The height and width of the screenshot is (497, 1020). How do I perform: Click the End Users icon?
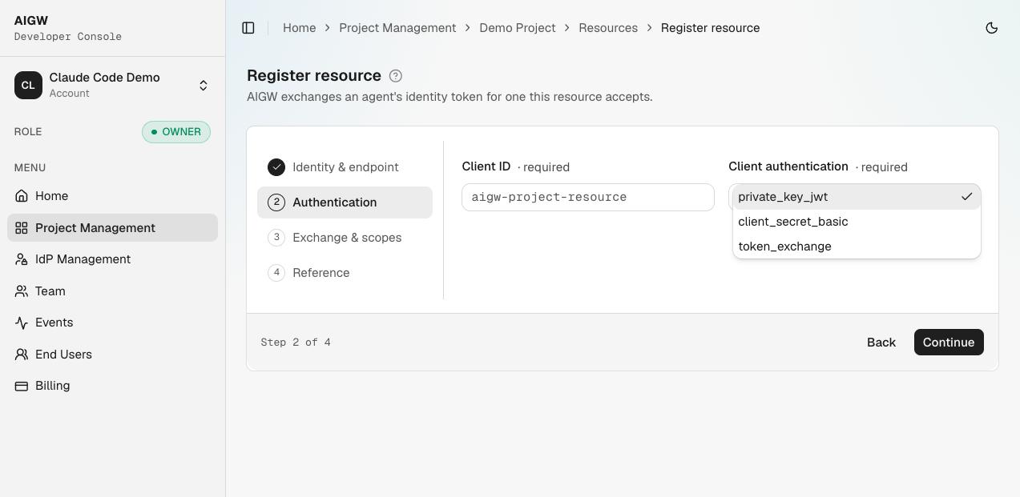[x=22, y=355]
